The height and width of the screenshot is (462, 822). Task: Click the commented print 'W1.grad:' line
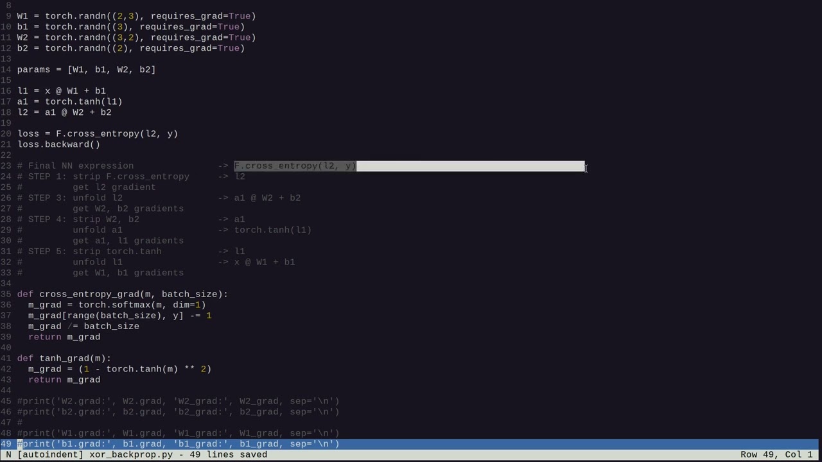point(179,433)
